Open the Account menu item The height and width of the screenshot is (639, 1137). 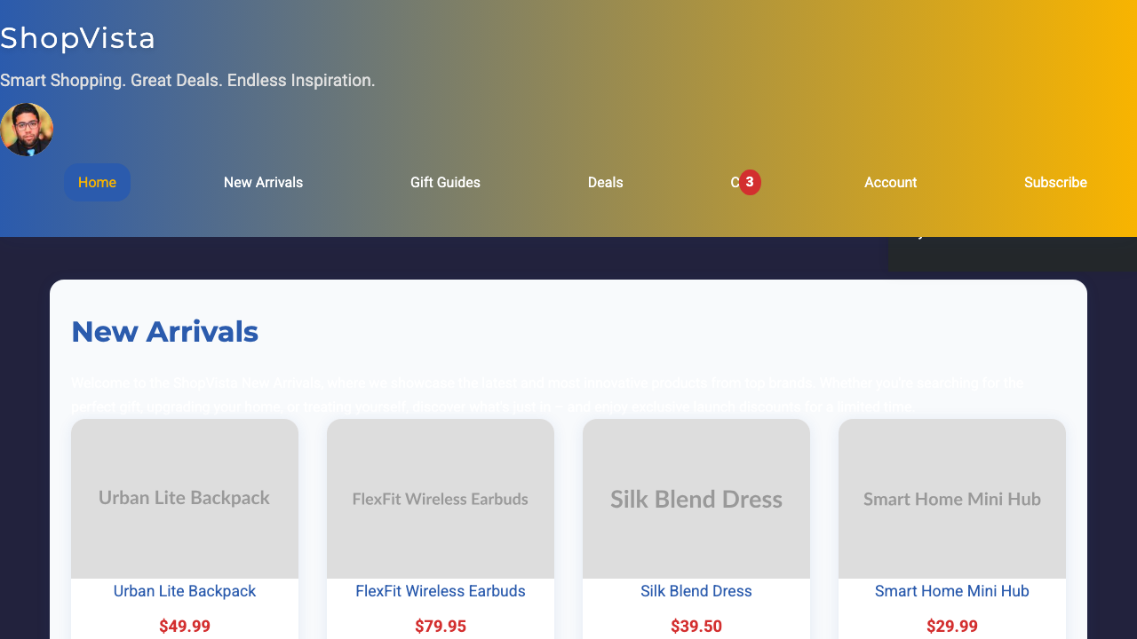(x=890, y=182)
